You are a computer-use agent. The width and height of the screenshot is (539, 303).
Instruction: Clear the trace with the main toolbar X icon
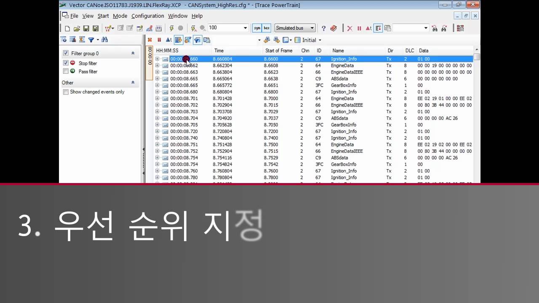[350, 28]
